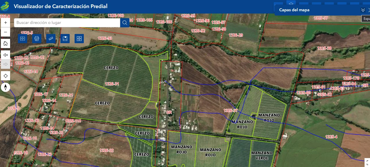
Task: Go back to previous map extent
Action: 5,55
